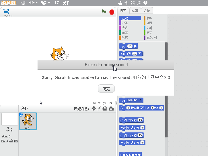Choose backdrop from library icon
208x156 pixels.
click(3, 141)
